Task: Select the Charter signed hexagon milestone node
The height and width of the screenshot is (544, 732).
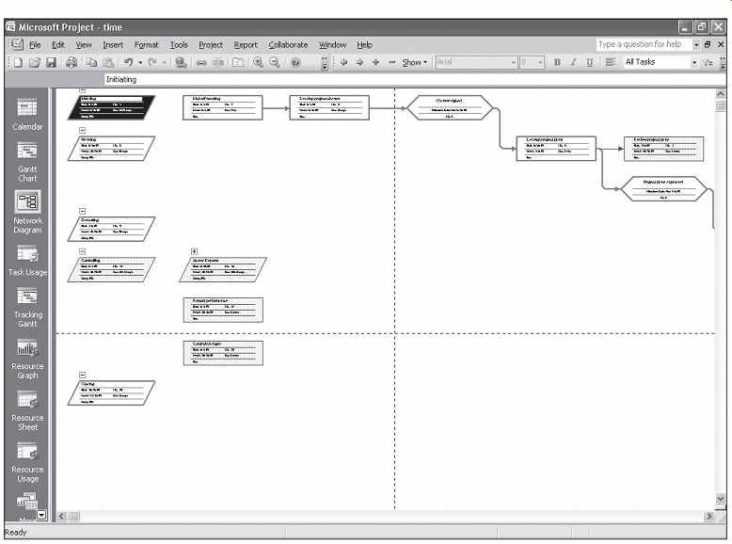Action: pos(450,108)
